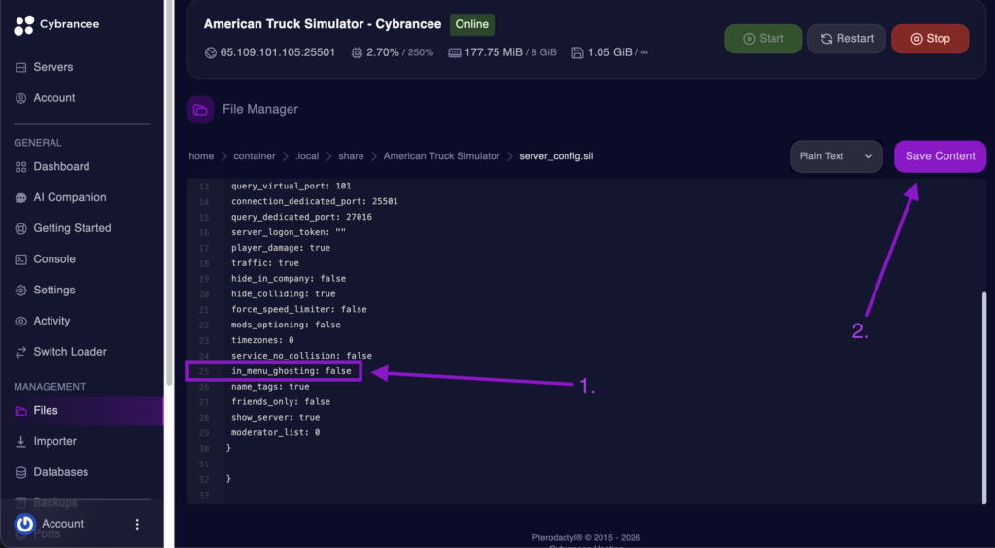Navigate to container breadcrumb
This screenshot has height=548, width=995.
(x=255, y=156)
